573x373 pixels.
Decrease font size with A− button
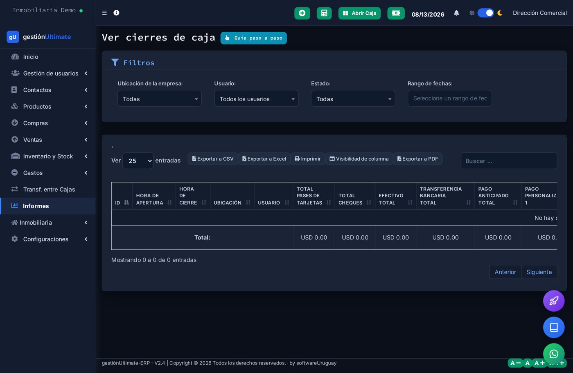(x=515, y=363)
